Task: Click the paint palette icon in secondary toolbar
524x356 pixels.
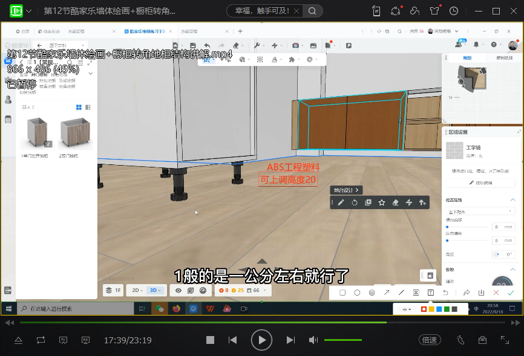Action: pos(242,59)
